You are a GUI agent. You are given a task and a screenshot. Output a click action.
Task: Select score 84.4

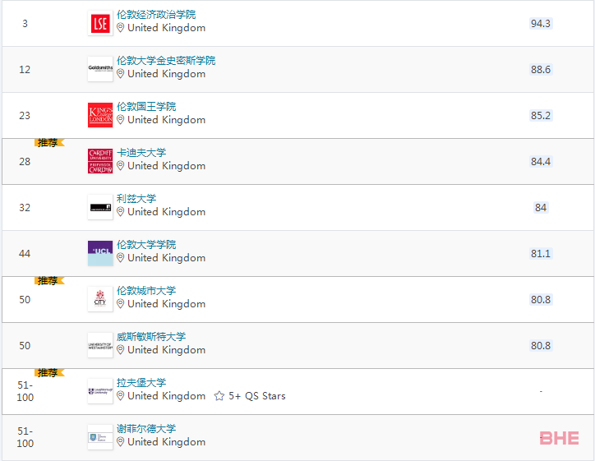(x=541, y=162)
